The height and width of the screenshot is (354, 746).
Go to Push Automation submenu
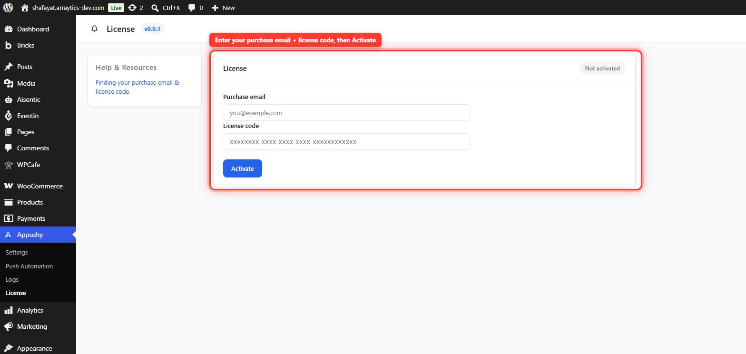29,266
